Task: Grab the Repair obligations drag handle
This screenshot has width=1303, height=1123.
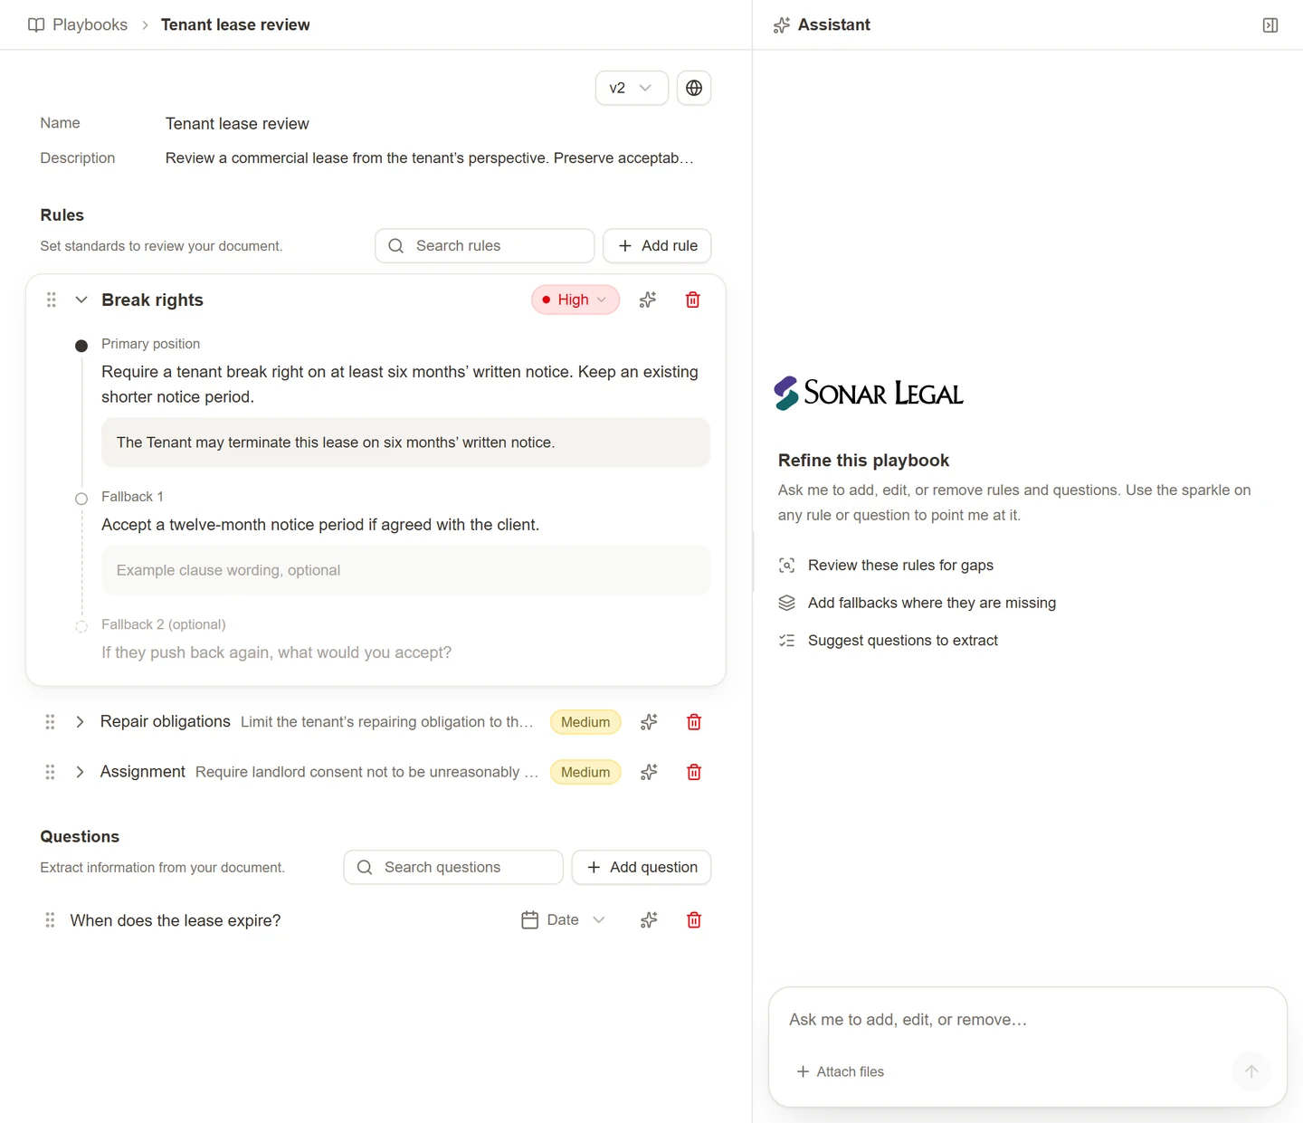Action: [50, 722]
